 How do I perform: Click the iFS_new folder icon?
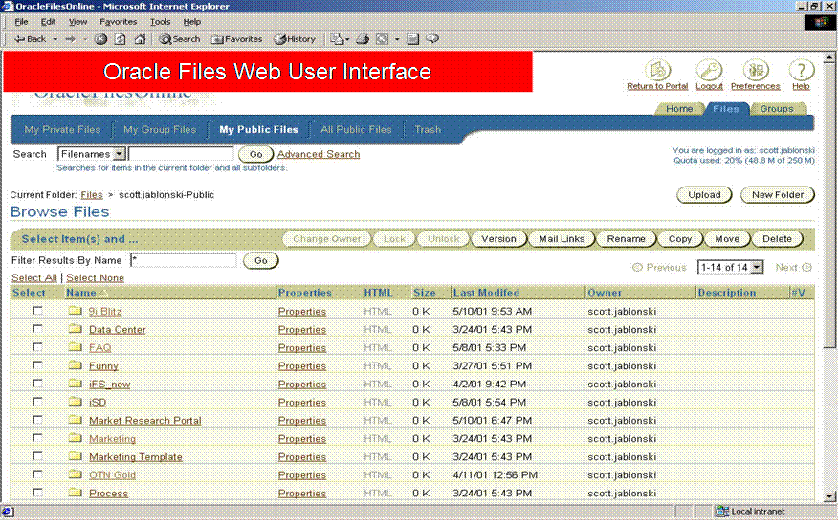(76, 384)
